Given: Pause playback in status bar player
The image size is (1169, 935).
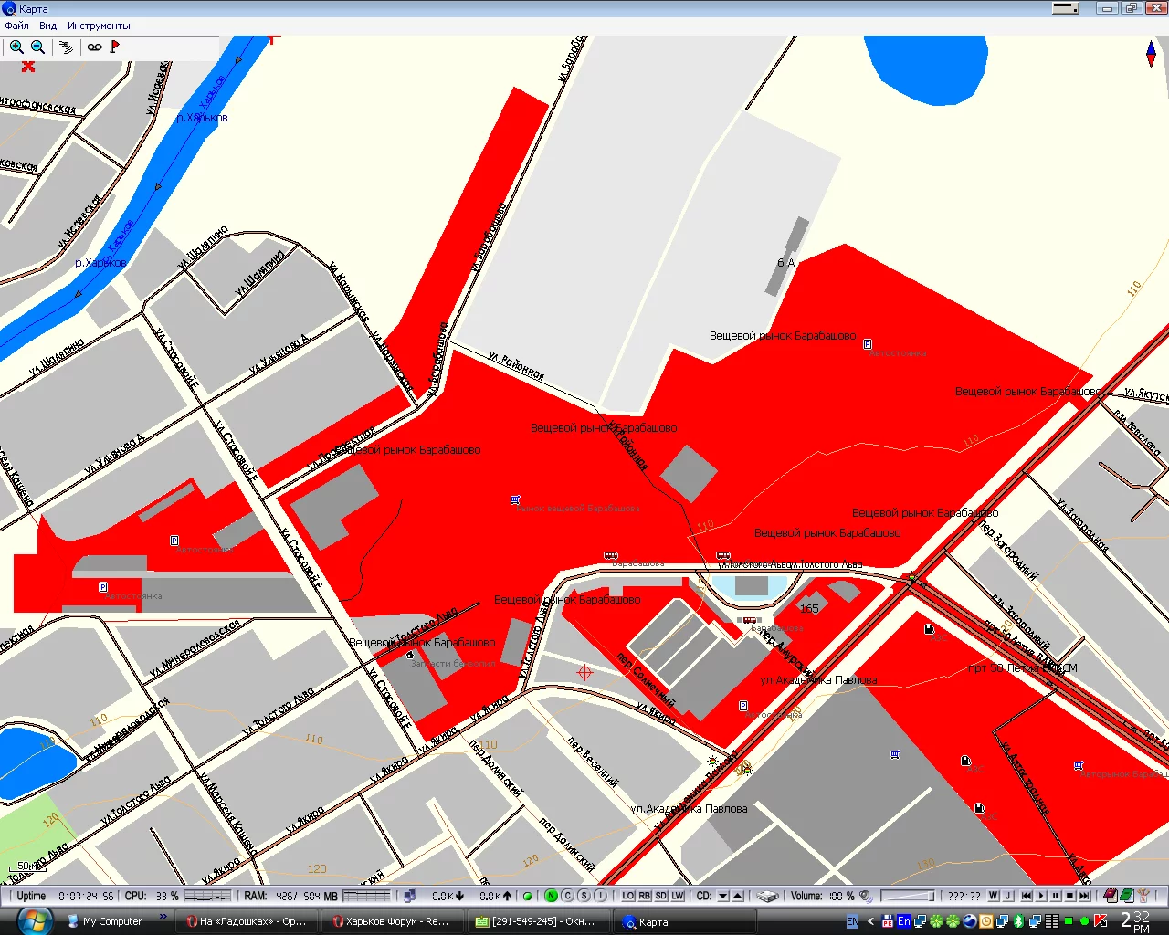Looking at the screenshot, I should [x=1055, y=896].
